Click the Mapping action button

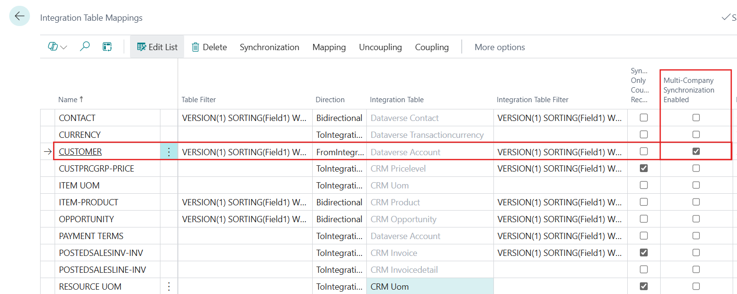pyautogui.click(x=329, y=46)
